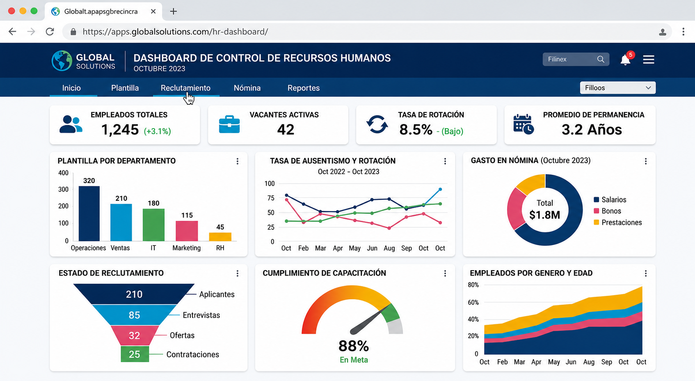The height and width of the screenshot is (381, 695).
Task: Open options menu for Estado de Reclutamiento
Action: click(238, 273)
